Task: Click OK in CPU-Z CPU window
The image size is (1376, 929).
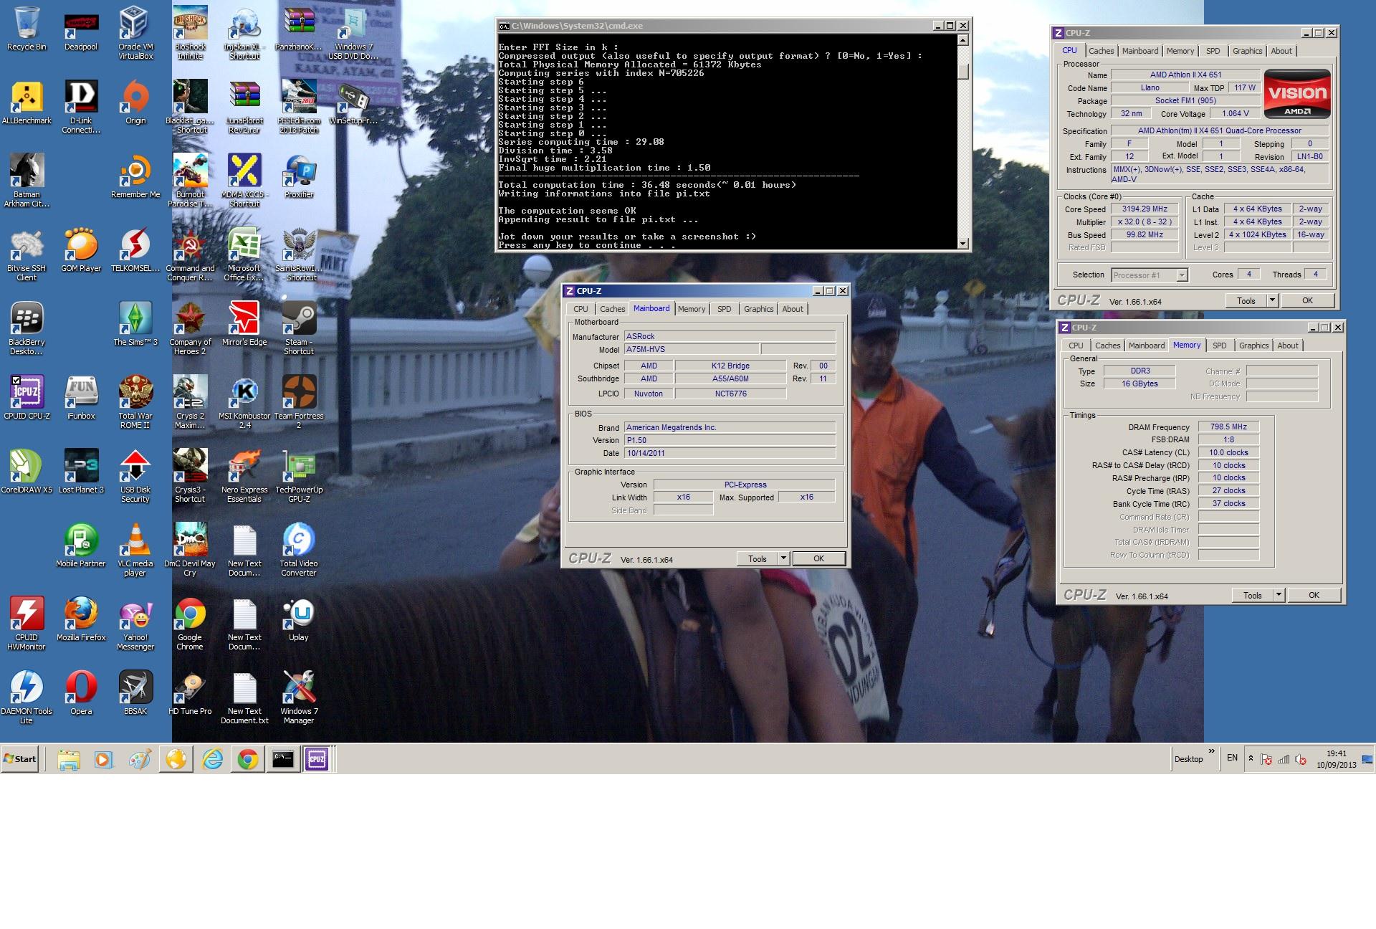Action: (x=1307, y=300)
